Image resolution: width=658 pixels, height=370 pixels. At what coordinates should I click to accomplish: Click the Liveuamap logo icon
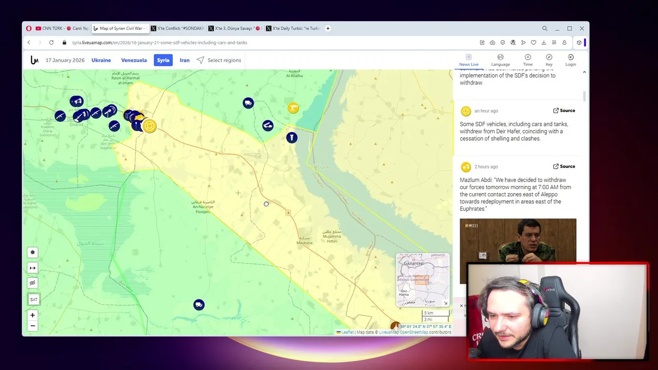point(34,60)
